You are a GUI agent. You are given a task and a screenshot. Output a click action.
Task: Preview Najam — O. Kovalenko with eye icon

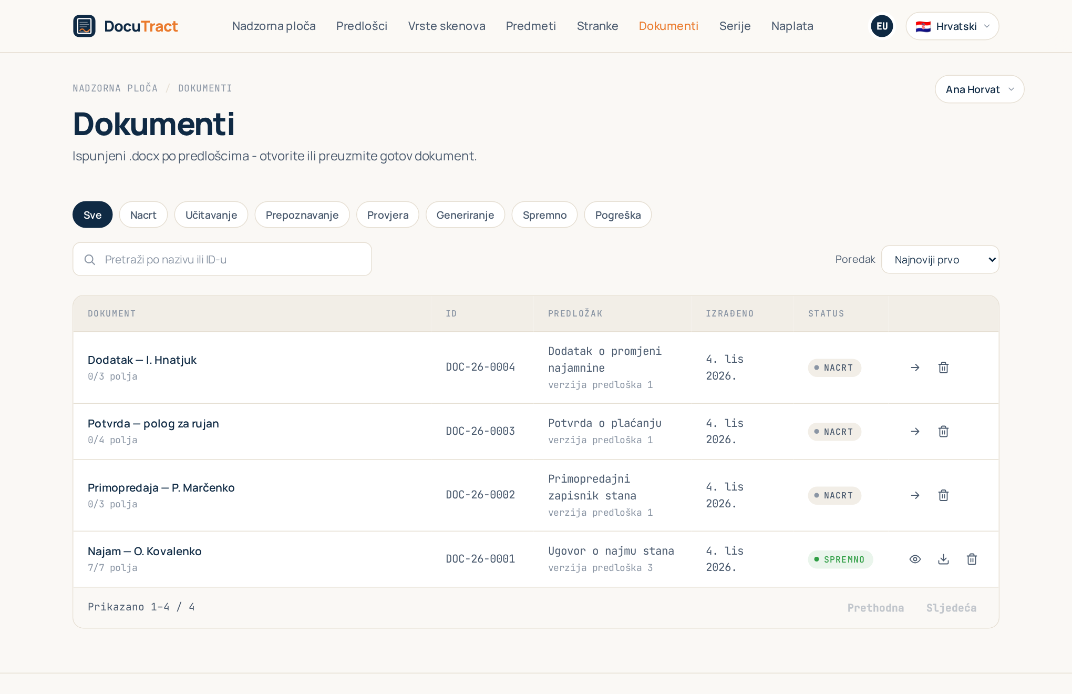[915, 559]
